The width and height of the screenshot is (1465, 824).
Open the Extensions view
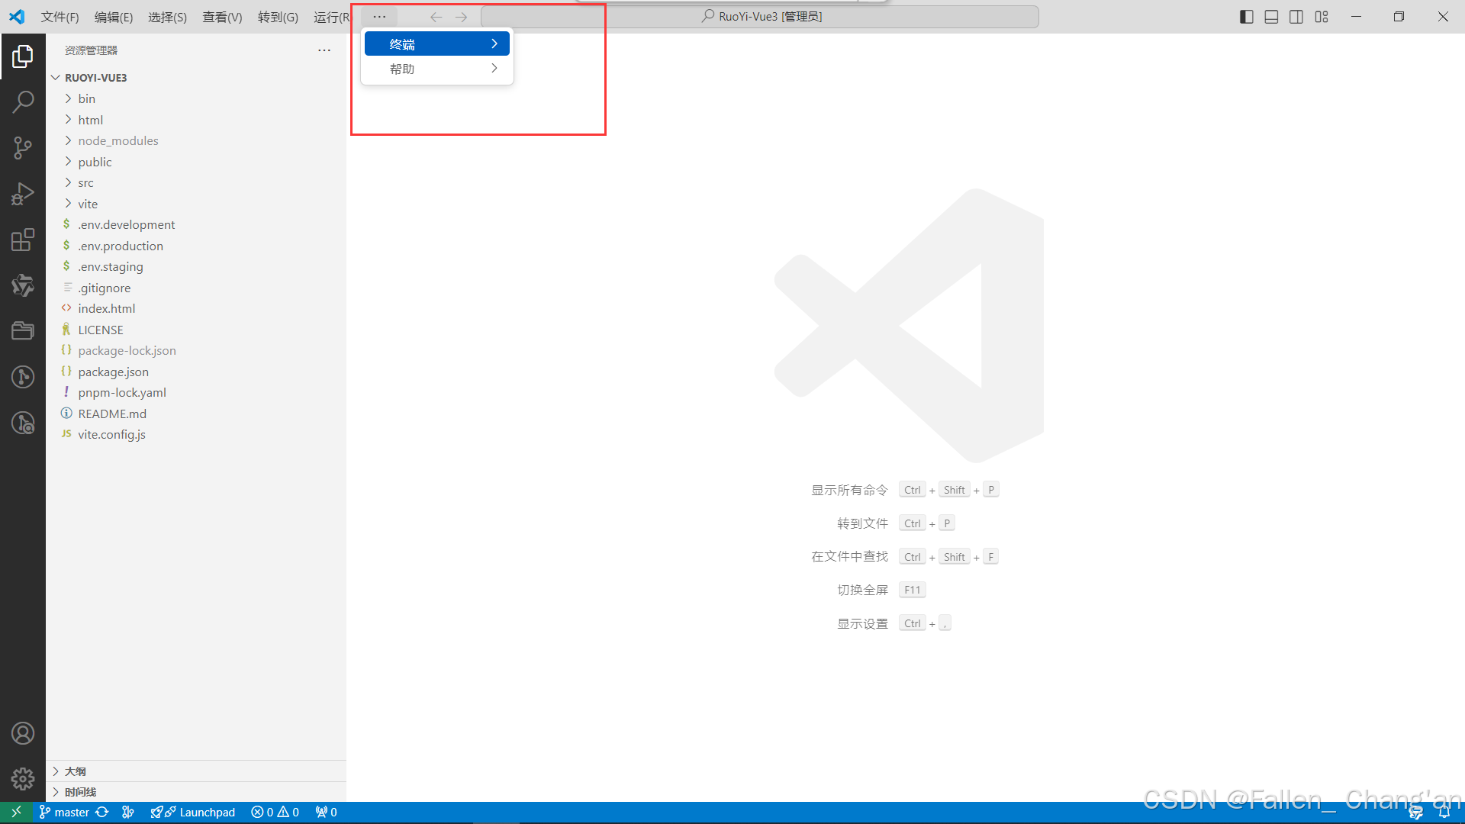tap(23, 240)
